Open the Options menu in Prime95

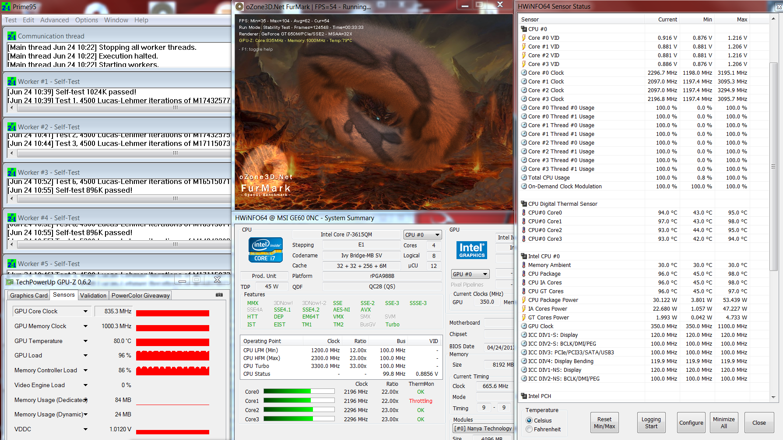click(87, 20)
